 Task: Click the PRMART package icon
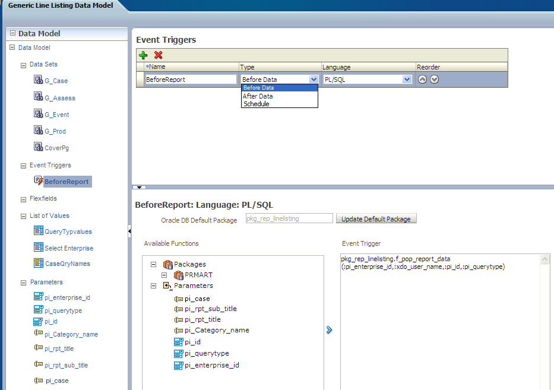pyautogui.click(x=178, y=275)
